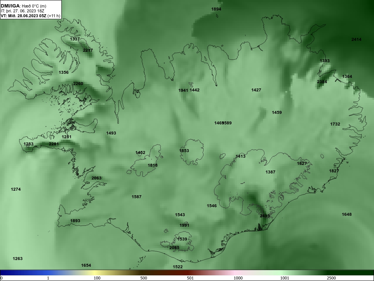Click the 1442 value label
The image size is (374, 281).
point(194,90)
